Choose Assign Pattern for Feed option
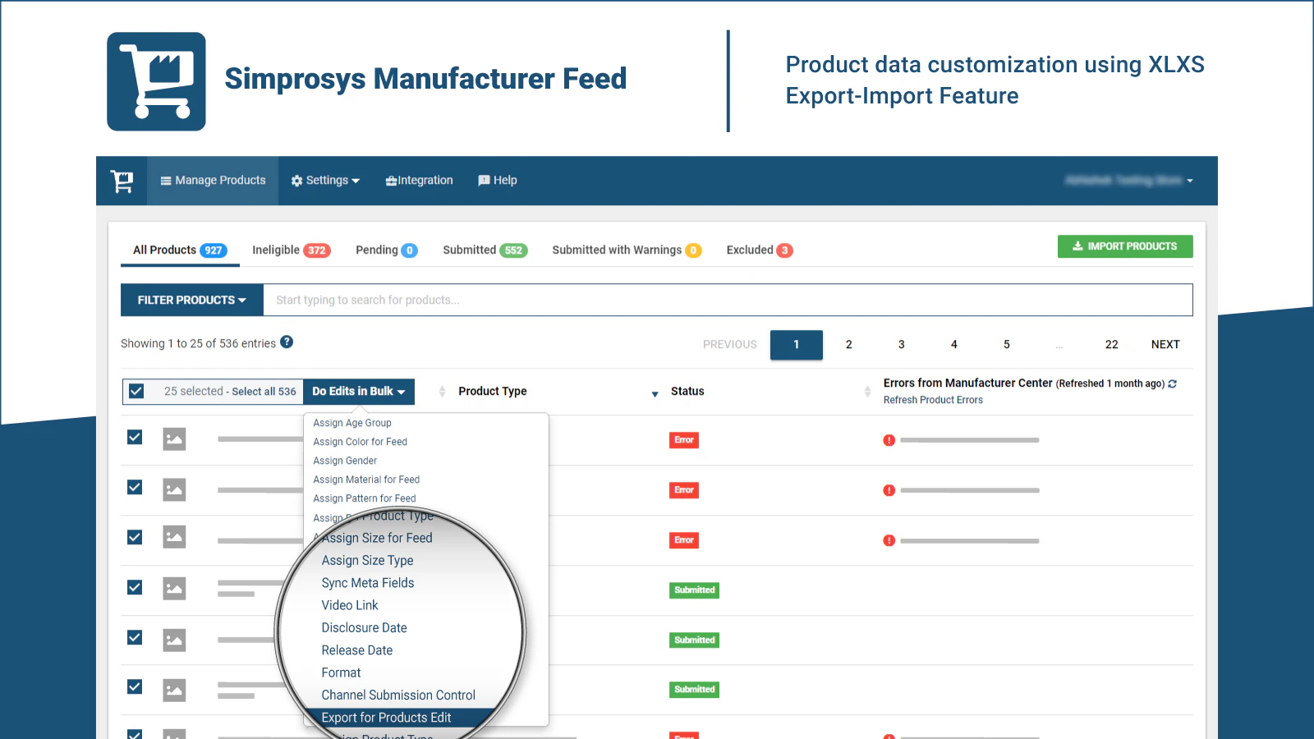Screen dimensions: 1314x739 tap(365, 498)
